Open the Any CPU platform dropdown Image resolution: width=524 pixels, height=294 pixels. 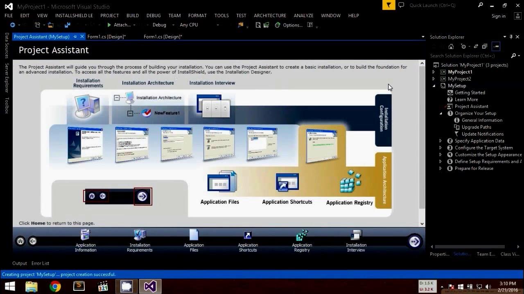coord(199,25)
